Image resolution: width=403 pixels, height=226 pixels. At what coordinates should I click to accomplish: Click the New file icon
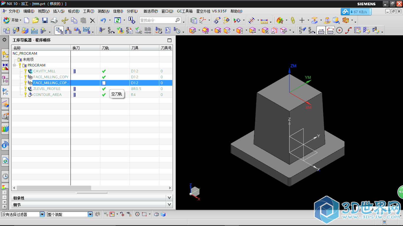click(x=27, y=20)
